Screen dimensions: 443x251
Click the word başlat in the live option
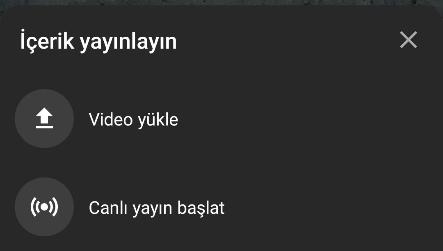coord(201,208)
